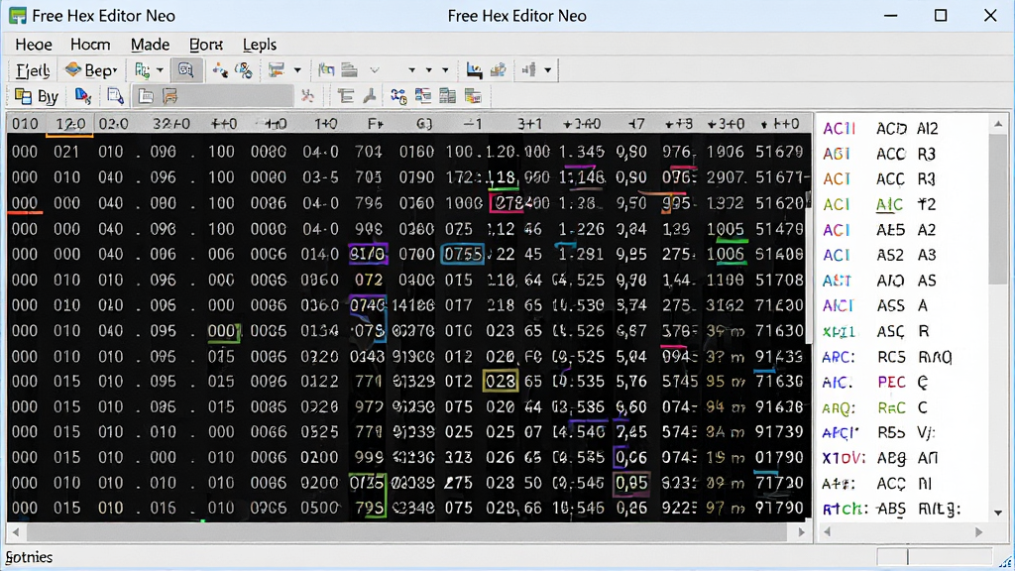The image size is (1015, 571).
Task: Select the AS2 entry in right panel
Action: point(890,255)
